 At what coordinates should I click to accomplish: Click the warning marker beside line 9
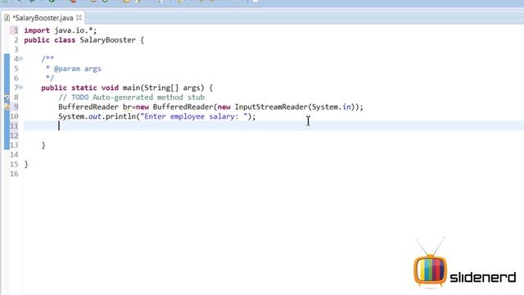pos(7,107)
